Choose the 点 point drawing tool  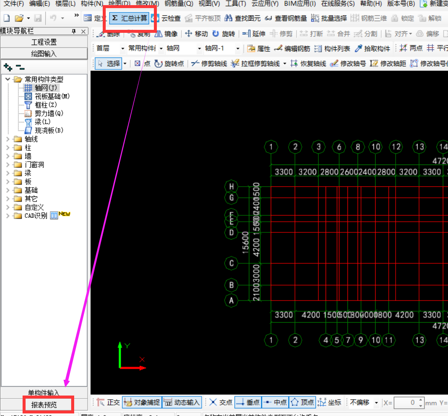142,63
